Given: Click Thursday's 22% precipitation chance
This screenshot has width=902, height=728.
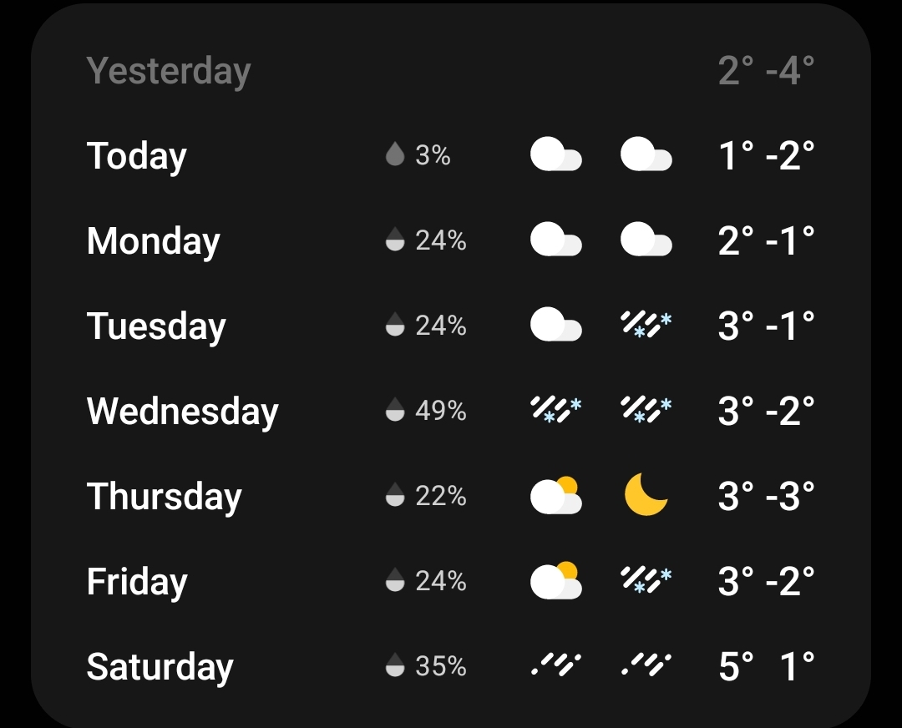Looking at the screenshot, I should tap(440, 496).
